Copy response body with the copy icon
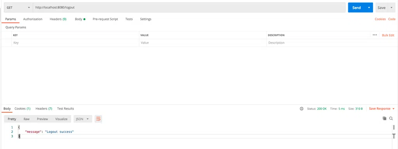398x149 pixels. (384, 118)
